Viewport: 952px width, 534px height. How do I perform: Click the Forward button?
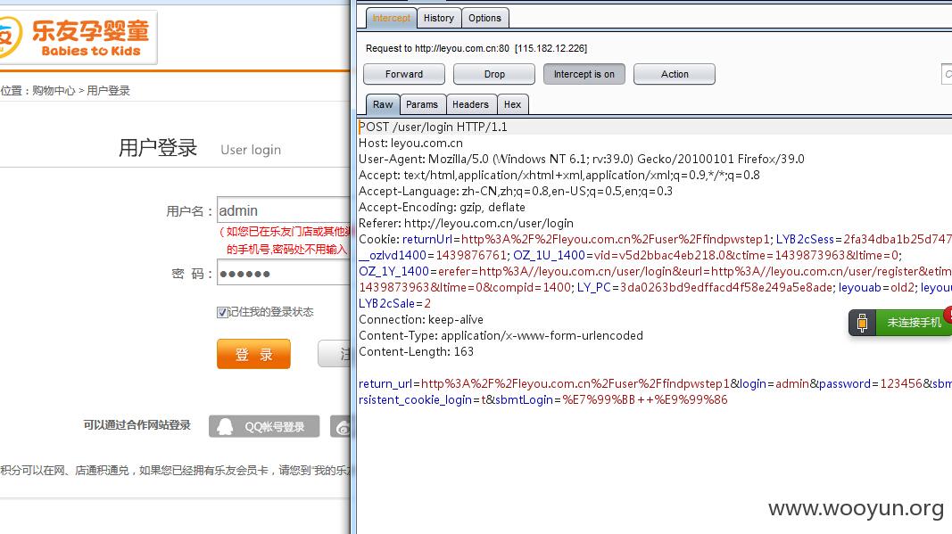pos(404,74)
